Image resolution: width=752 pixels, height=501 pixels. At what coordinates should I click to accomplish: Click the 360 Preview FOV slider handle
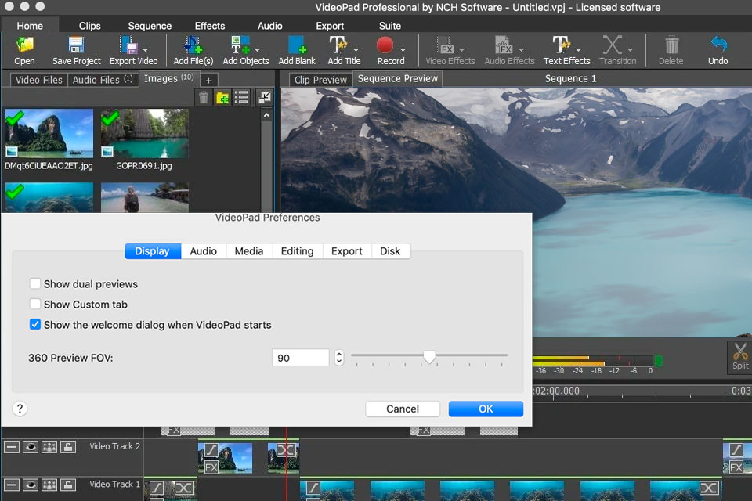pos(429,356)
